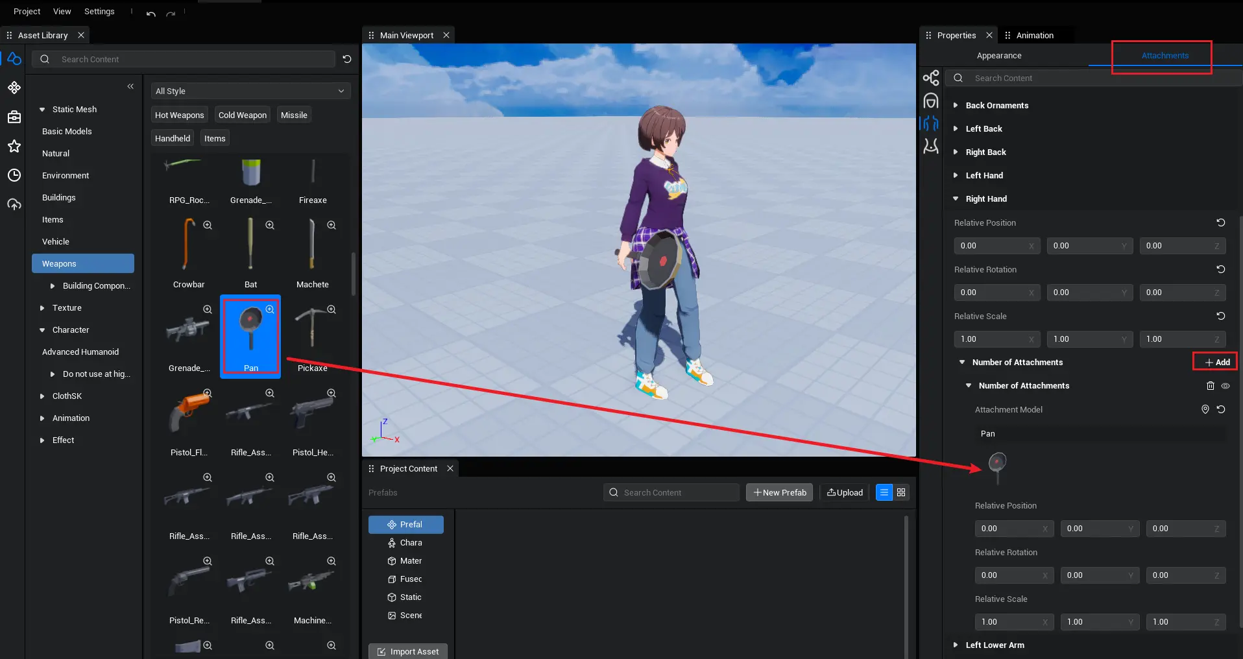Zoom preview of the Crowbar asset

(208, 225)
